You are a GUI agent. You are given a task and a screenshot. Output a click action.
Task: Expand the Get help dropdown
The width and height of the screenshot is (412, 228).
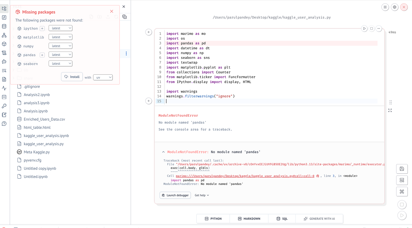tap(202, 195)
